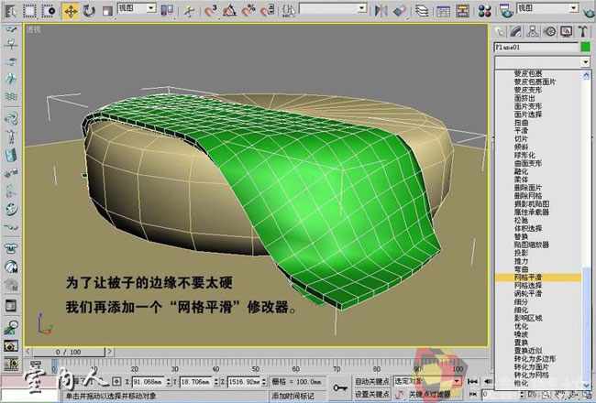Click the Quick Render teapot icon

(590, 11)
